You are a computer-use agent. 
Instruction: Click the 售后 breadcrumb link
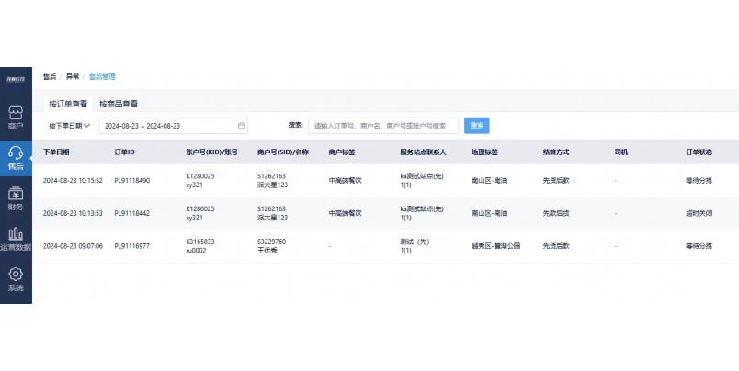pyautogui.click(x=50, y=76)
